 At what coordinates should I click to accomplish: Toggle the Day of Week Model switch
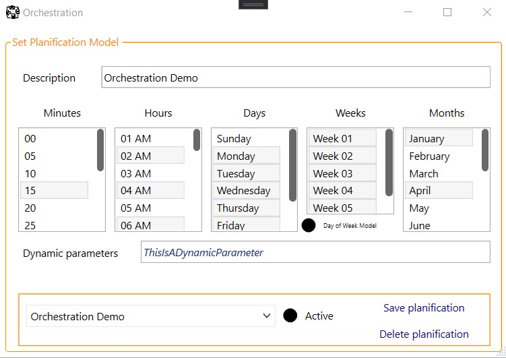[x=309, y=225]
